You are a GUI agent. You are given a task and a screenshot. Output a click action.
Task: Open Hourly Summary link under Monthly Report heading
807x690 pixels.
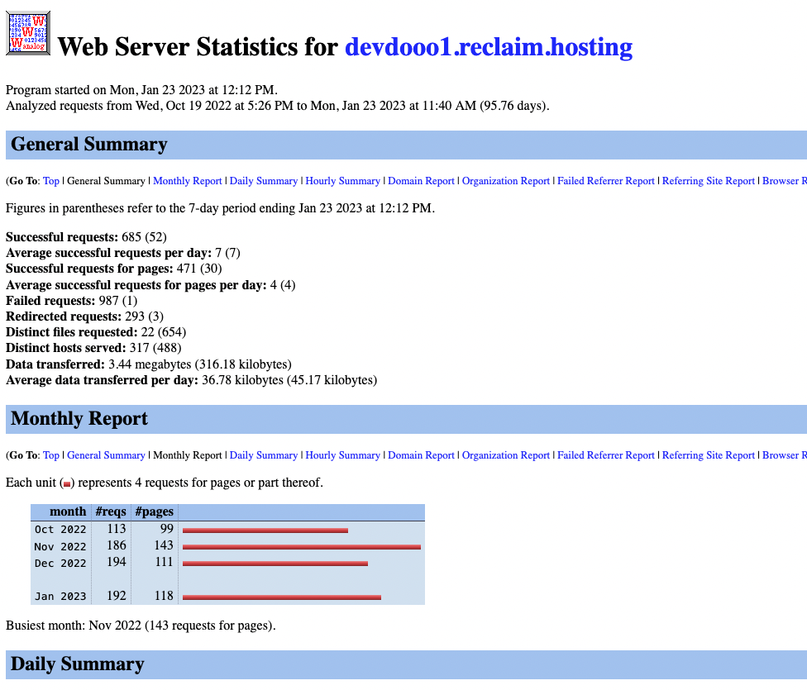(x=343, y=455)
